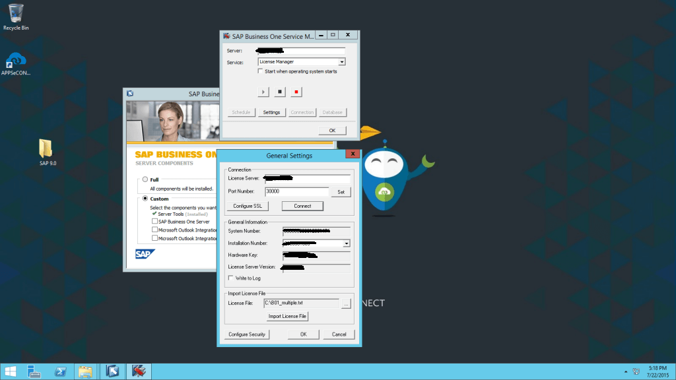Open File Explorer from the taskbar
The height and width of the screenshot is (380, 676).
click(x=85, y=371)
